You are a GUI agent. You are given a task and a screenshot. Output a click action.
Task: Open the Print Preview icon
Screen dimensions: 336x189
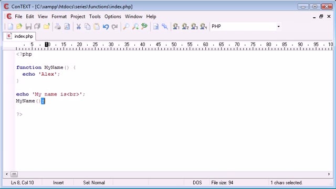point(67,26)
